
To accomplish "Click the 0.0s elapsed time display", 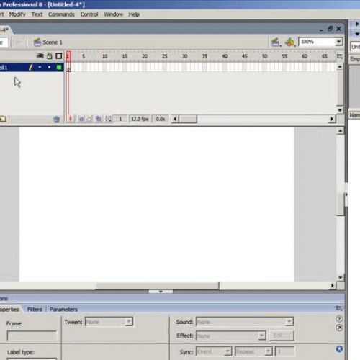I will point(161,119).
